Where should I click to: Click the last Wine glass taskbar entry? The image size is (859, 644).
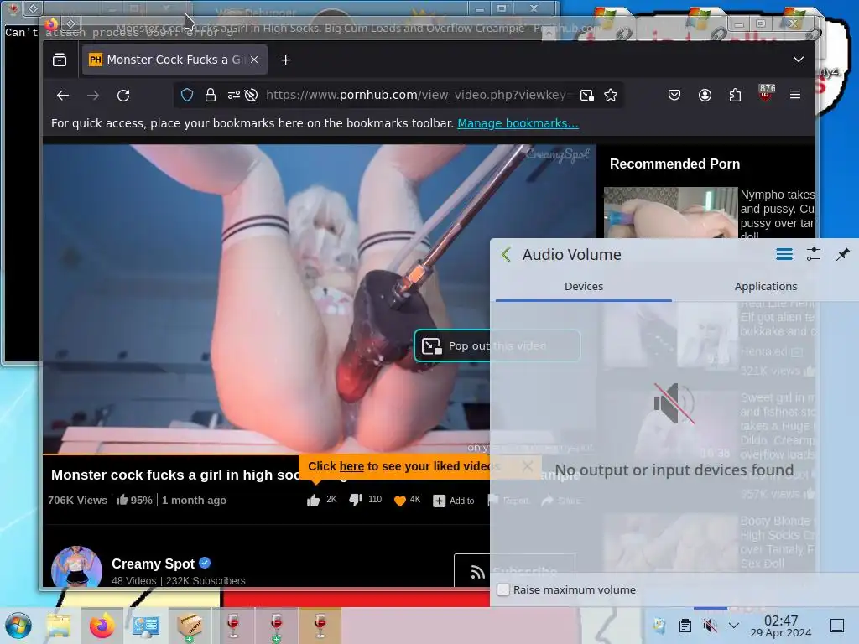click(320, 626)
